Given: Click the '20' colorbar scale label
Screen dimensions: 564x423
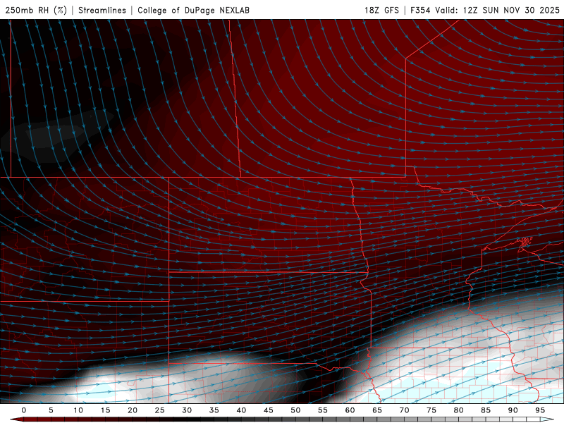Looking at the screenshot, I should (x=133, y=410).
